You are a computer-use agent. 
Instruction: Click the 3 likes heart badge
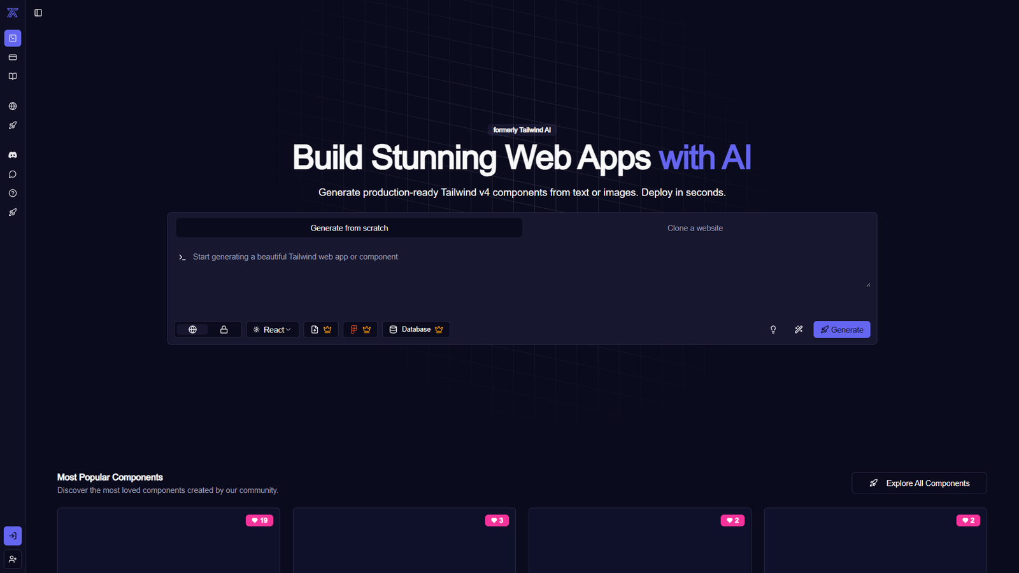(x=497, y=521)
